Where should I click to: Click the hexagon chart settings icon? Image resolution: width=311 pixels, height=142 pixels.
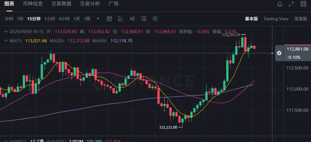155,19
